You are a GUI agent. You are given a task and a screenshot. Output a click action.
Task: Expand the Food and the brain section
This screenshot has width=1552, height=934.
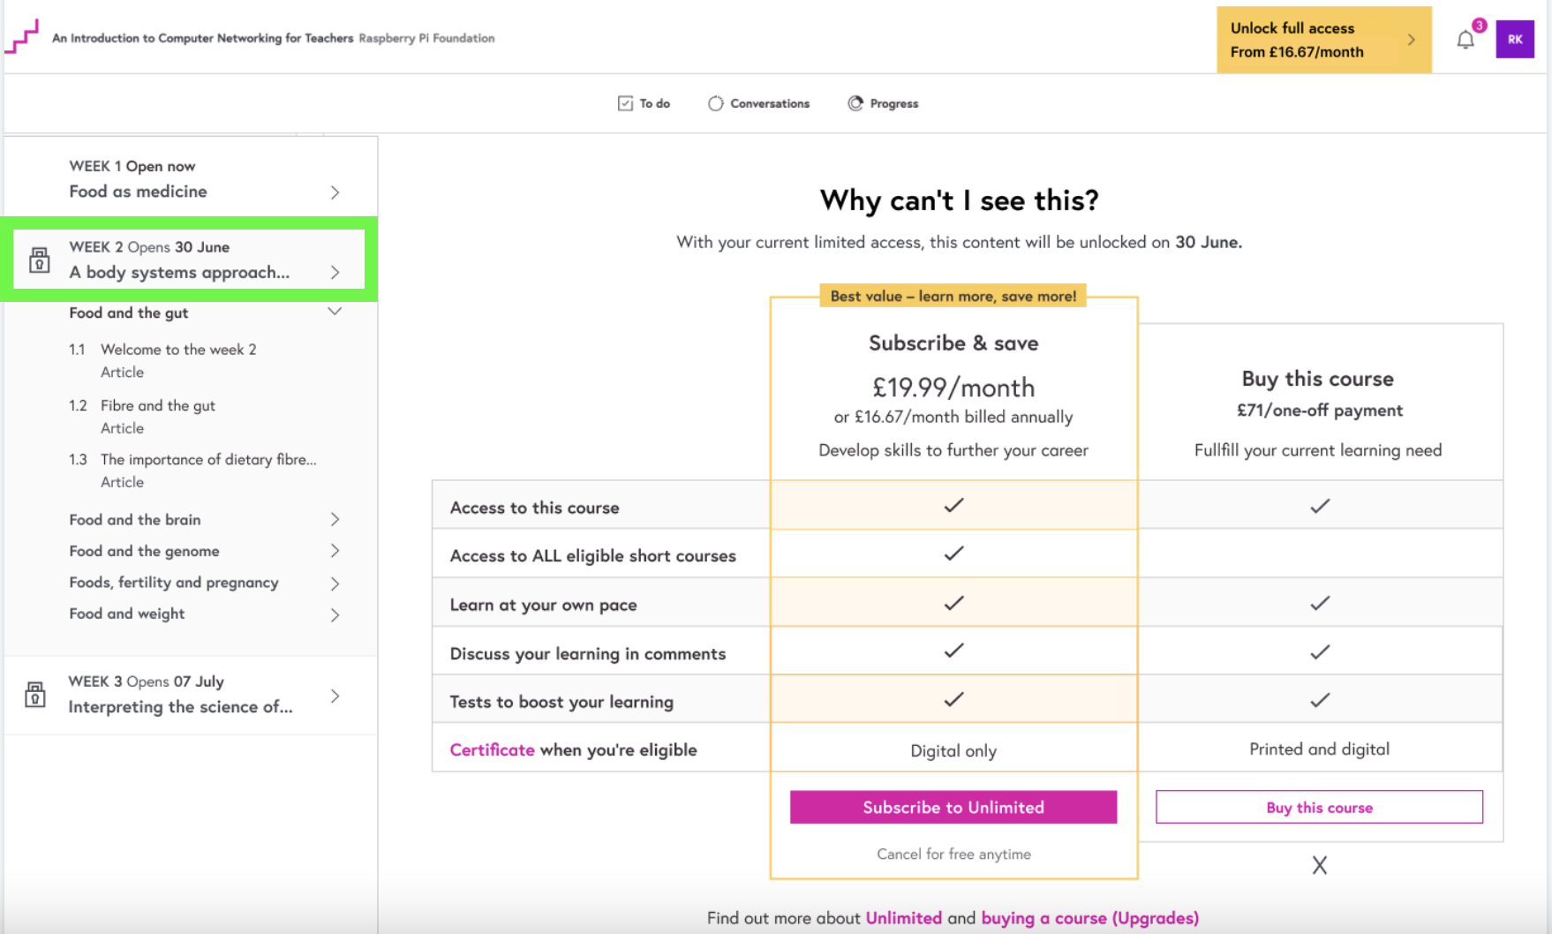[335, 520]
